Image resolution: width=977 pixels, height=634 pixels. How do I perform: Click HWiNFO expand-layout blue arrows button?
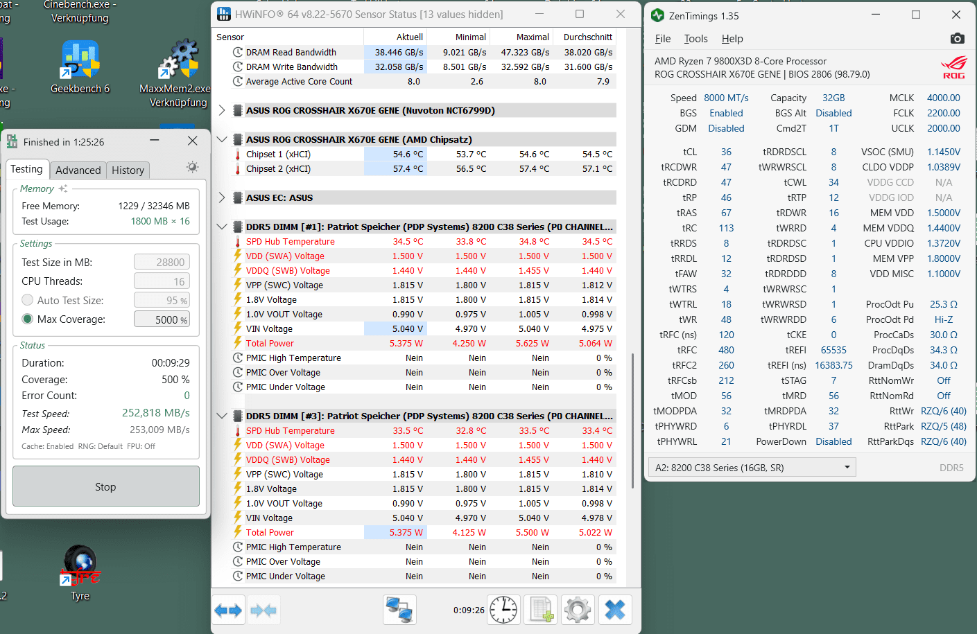(x=228, y=610)
